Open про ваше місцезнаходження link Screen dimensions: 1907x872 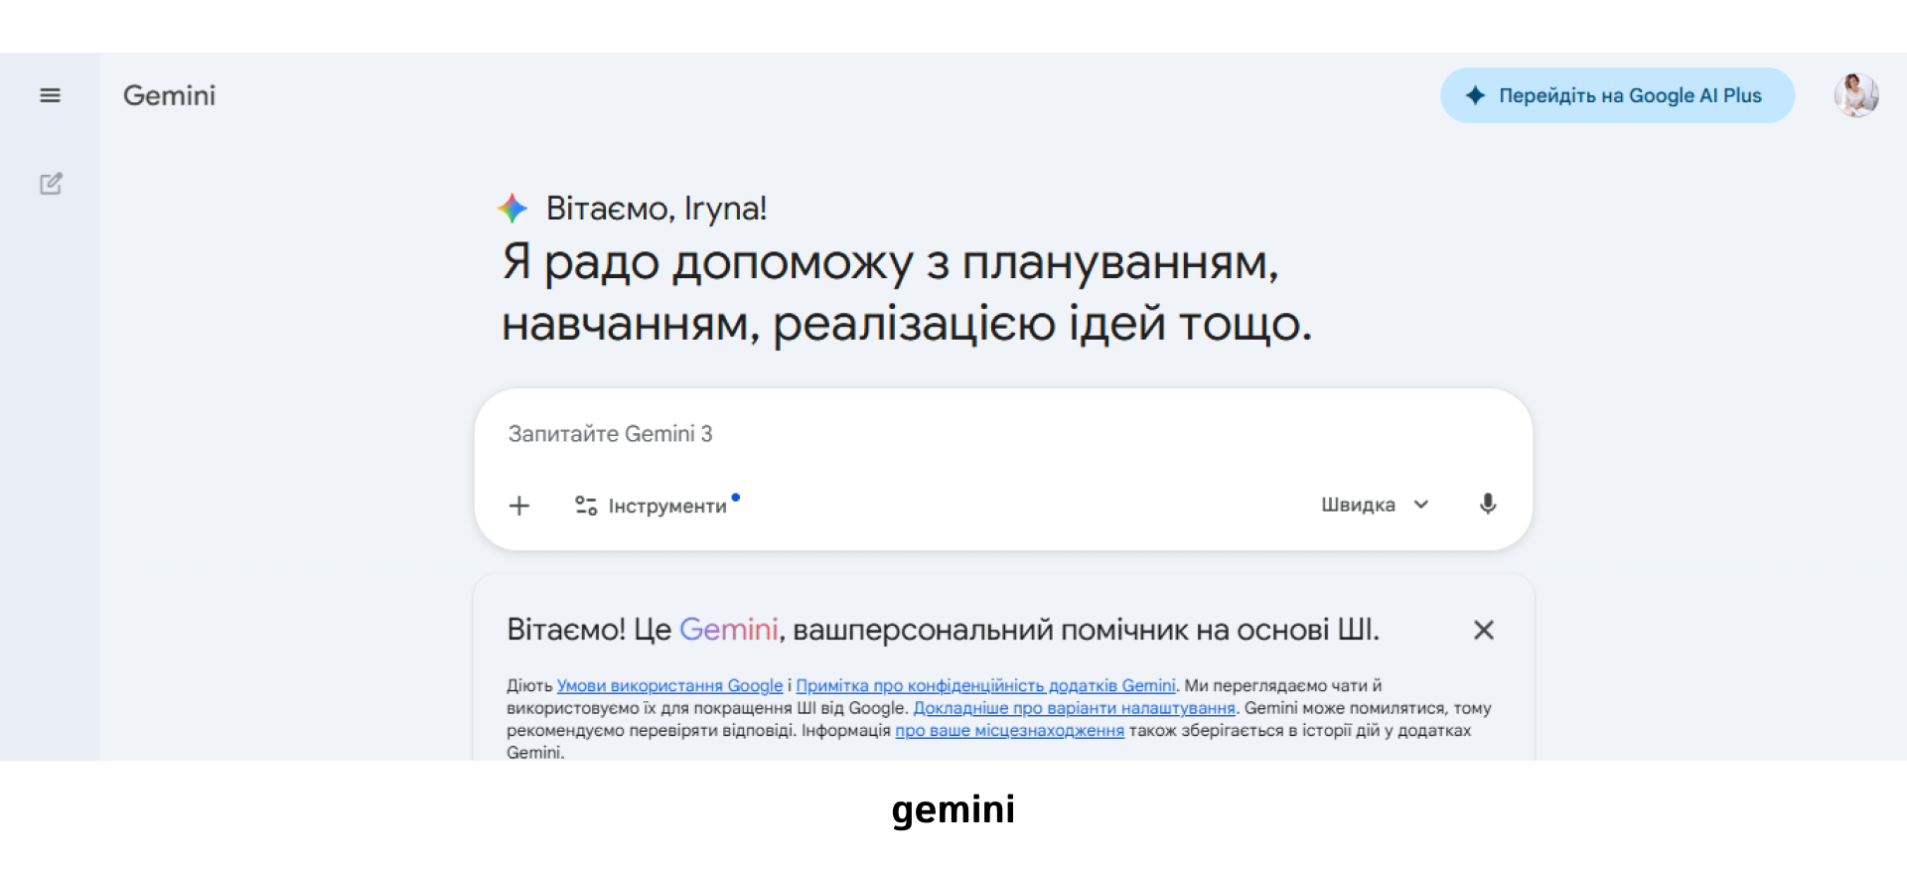click(x=1009, y=730)
